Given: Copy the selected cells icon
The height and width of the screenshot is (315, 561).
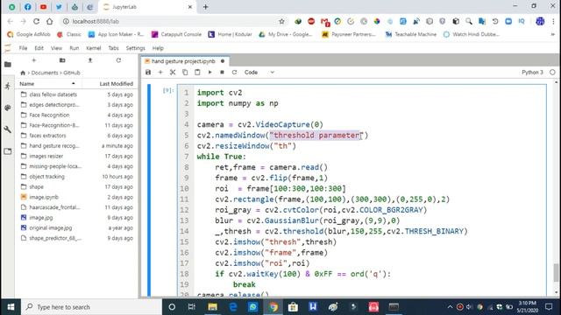Looking at the screenshot, I should [185, 72].
